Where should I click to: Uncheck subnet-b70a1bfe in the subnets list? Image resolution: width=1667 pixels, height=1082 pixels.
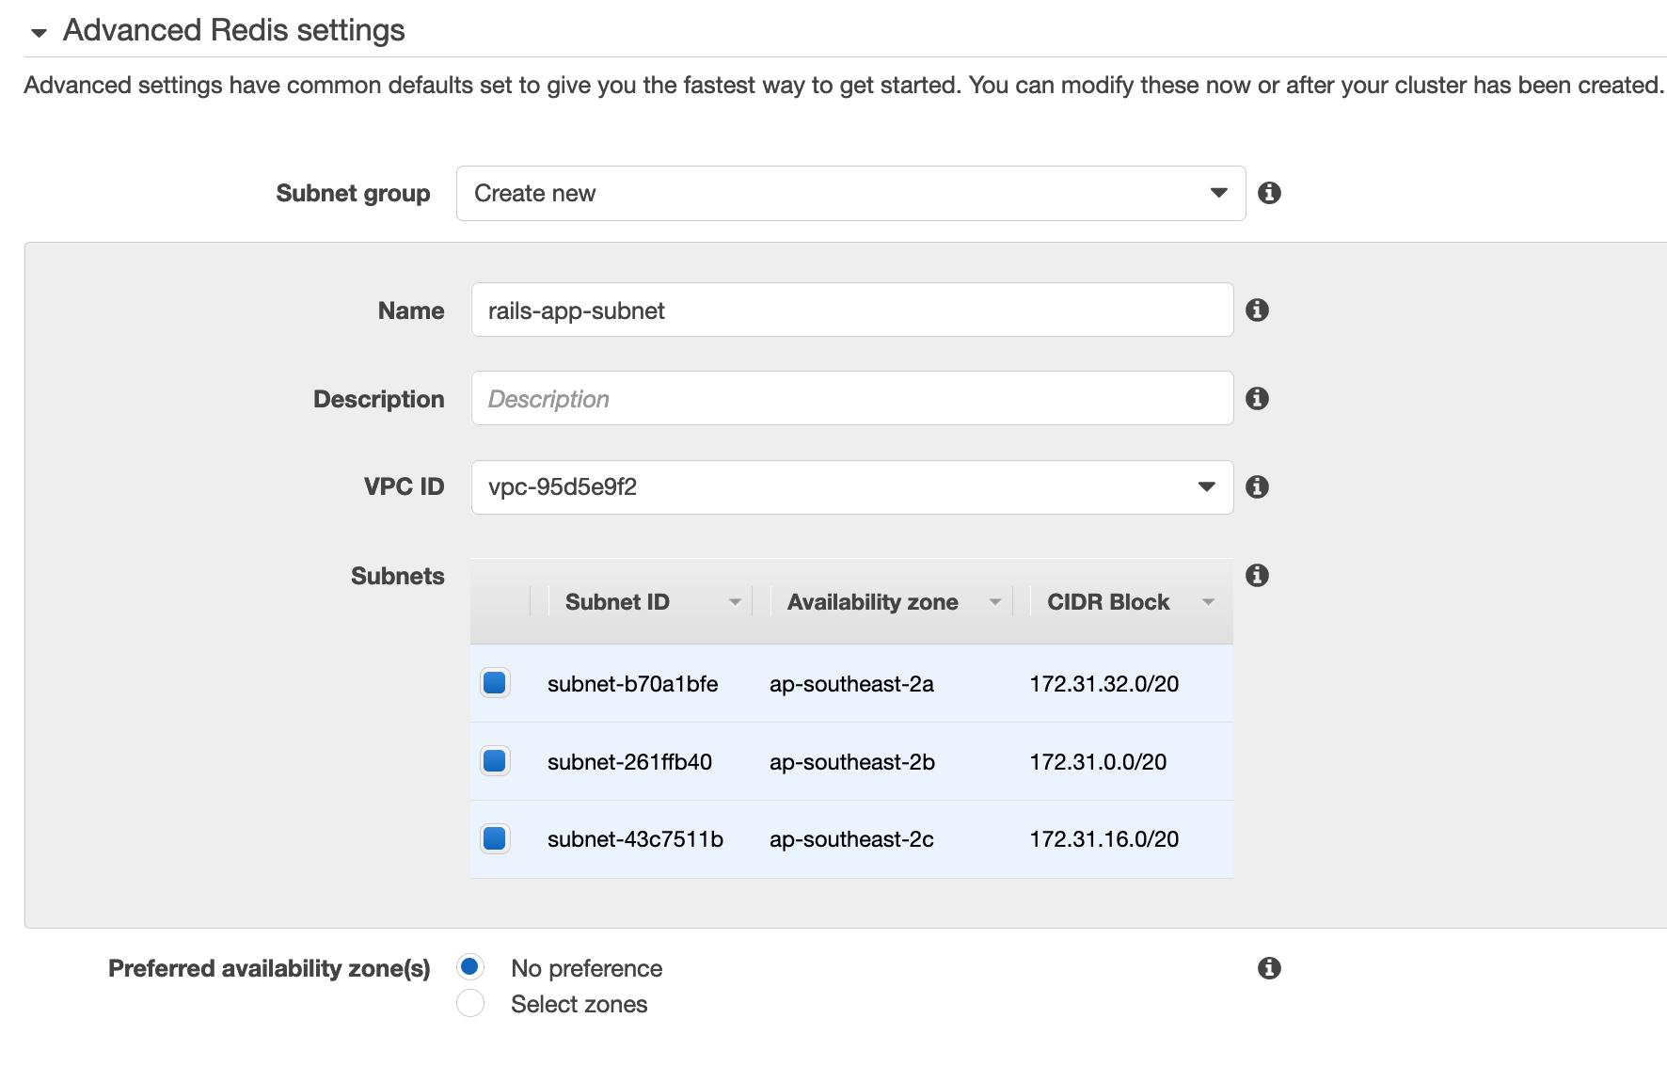[494, 683]
